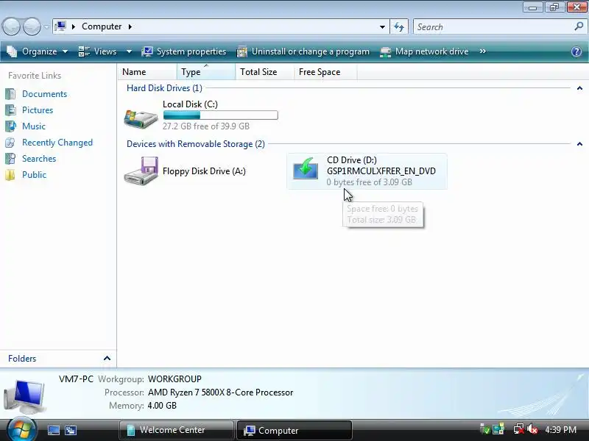Screen dimensions: 589x441
Task: Collapse the Hard Disk Drives group
Action: (579, 88)
